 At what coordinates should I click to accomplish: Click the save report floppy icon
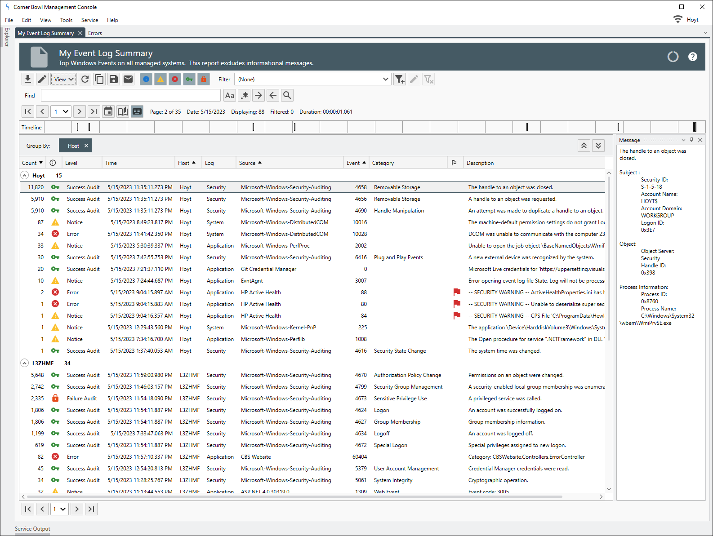[114, 80]
